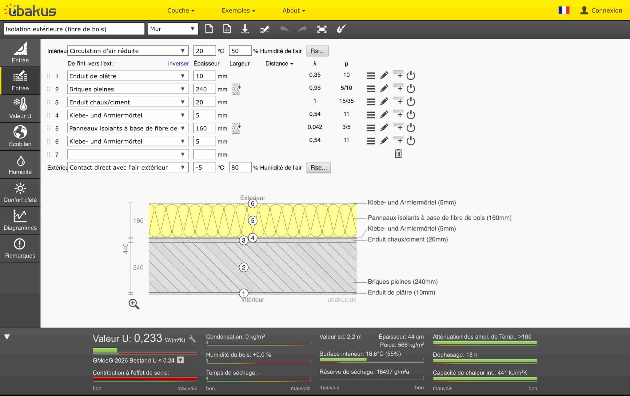
Task: Click the Connexion login link
Action: pos(601,10)
